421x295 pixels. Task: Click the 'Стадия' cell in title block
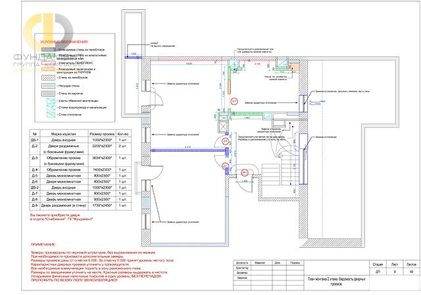coord(378,264)
